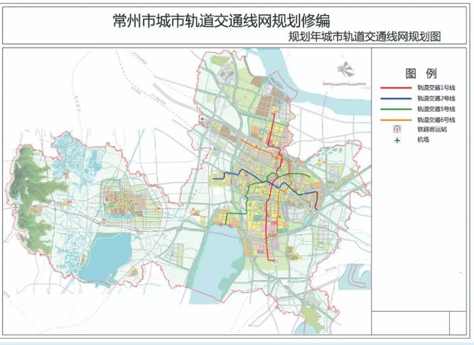Click the airport airplane icon in legend
This screenshot has width=474, height=345.
tap(399, 140)
